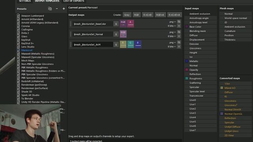Viewport: 253px width, 142px height.
Task: Create a Gray output map
Action: coord(127,15)
